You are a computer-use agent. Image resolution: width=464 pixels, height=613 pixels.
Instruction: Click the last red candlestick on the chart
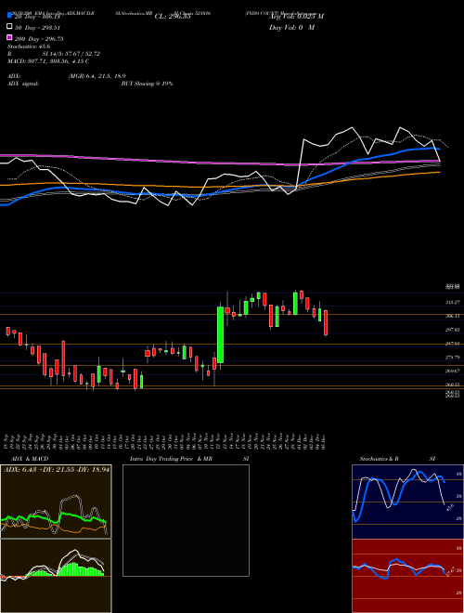[x=326, y=323]
